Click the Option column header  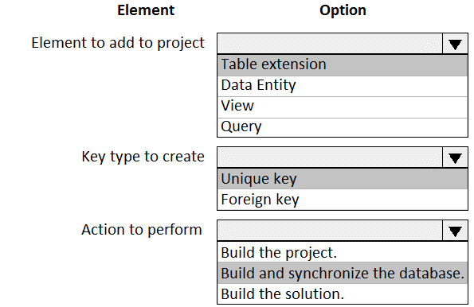(x=343, y=10)
